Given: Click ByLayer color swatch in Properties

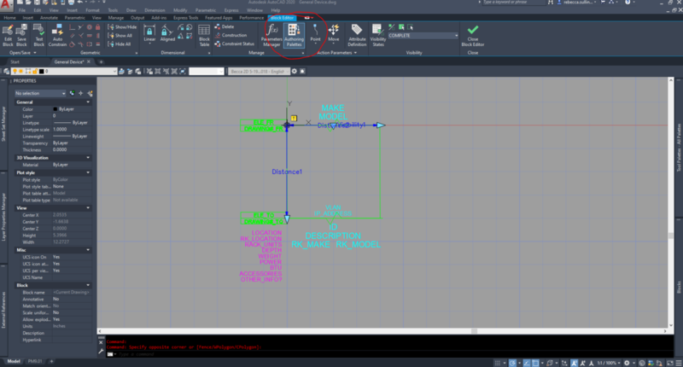Looking at the screenshot, I should point(55,109).
